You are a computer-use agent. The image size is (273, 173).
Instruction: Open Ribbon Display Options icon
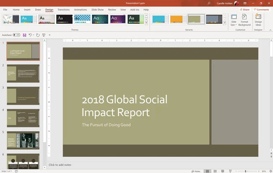click(245, 3)
